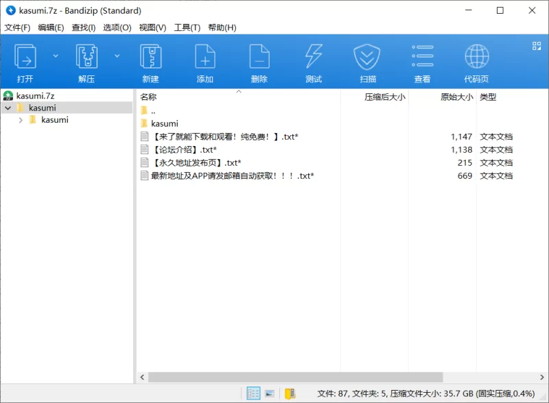Click the Code page (代码页) globe icon
The width and height of the screenshot is (549, 403).
coord(476,56)
